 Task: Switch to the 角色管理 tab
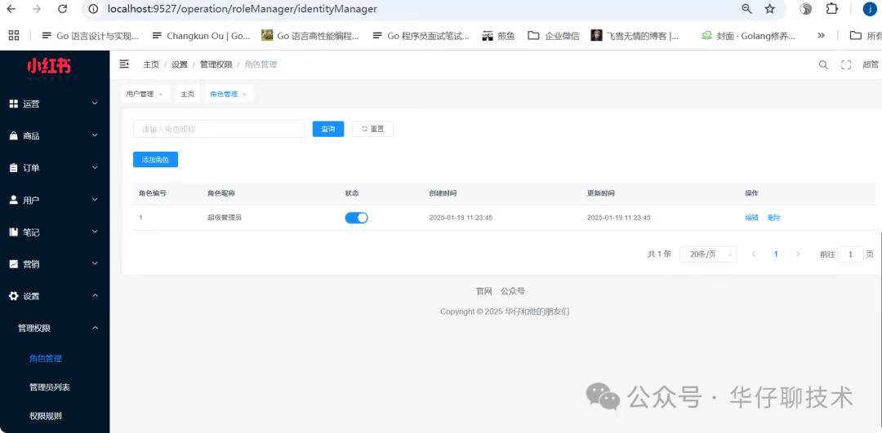coord(224,95)
